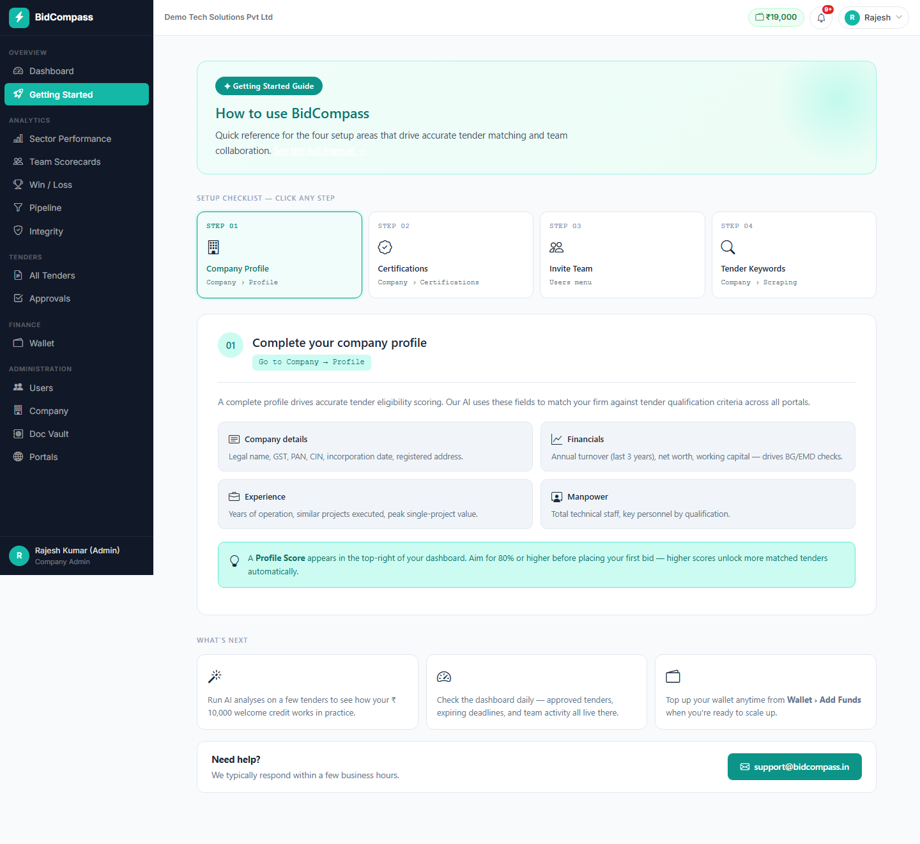
Task: Click the All Tenders document icon
Action: click(x=18, y=275)
